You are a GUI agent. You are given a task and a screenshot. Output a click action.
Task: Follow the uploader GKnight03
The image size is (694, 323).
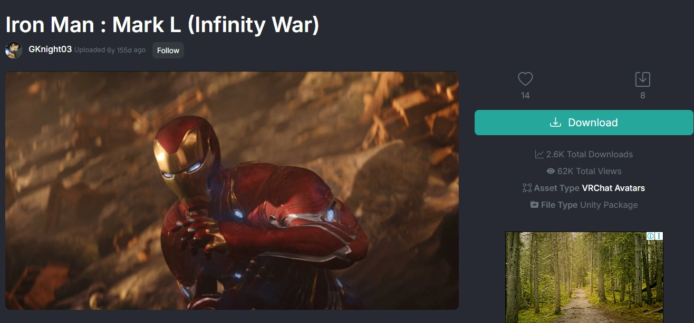click(168, 51)
